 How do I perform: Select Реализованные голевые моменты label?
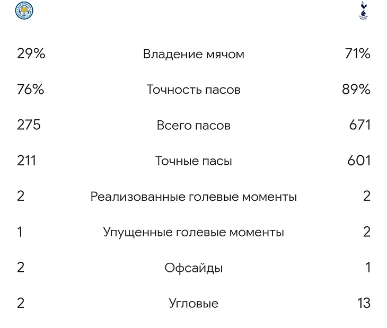(193, 197)
